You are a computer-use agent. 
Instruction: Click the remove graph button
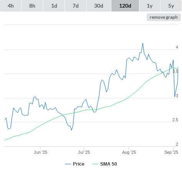point(164,17)
